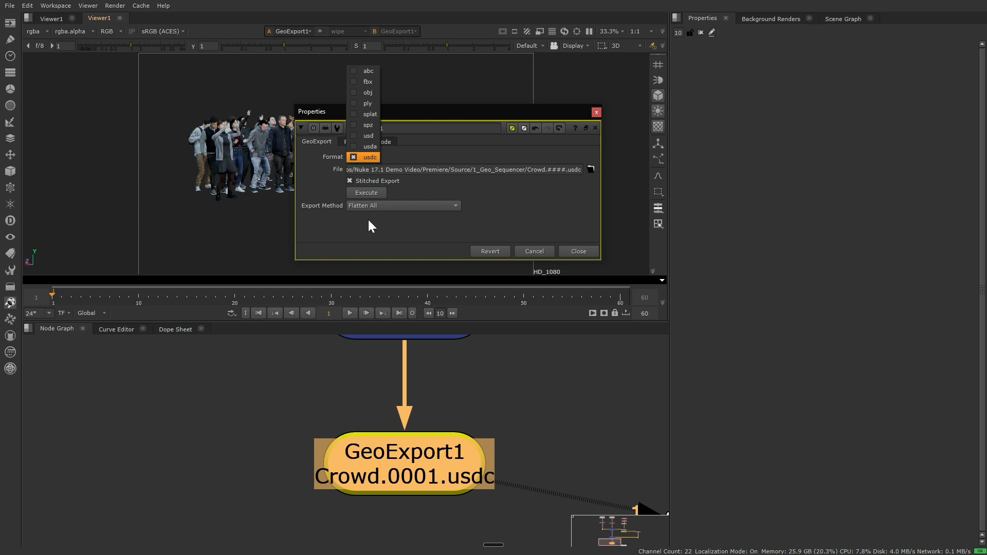Click the yellow node colour icon in Properties dialog
Viewport: 987px width, 555px height.
pyautogui.click(x=512, y=128)
